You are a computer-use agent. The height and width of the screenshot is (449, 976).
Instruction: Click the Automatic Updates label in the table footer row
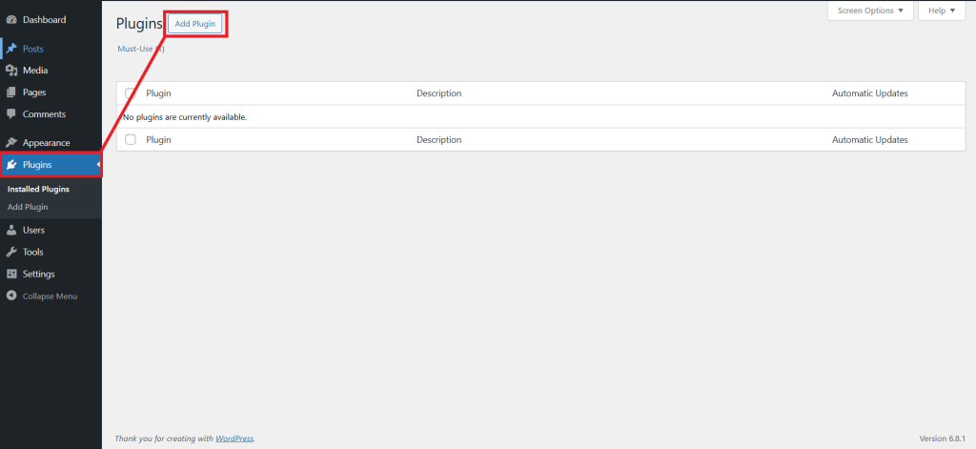point(869,139)
